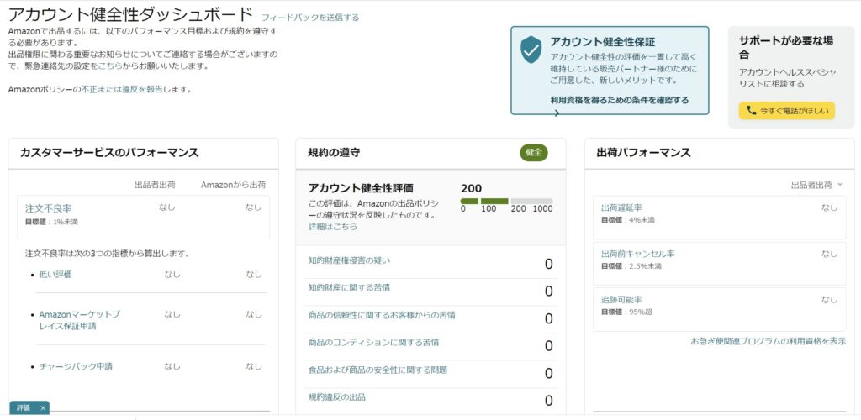Open 追跡可能率 metric
861x420 pixels.
621,300
